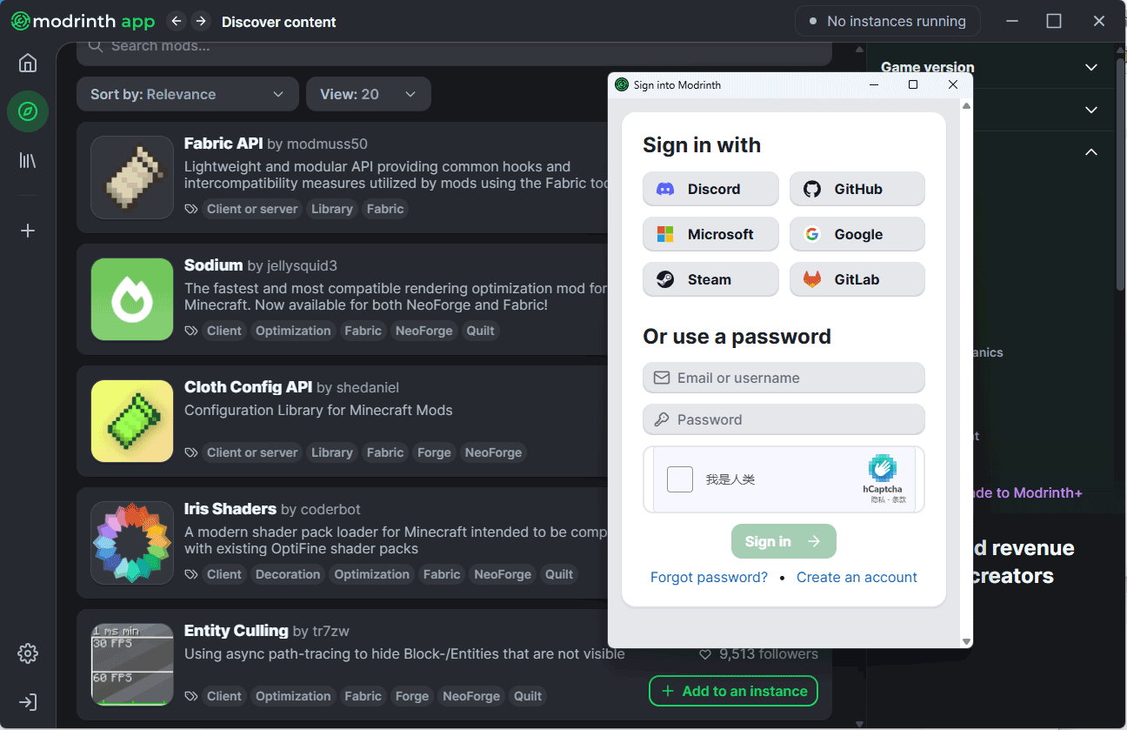Click the Forgot password link

(709, 577)
